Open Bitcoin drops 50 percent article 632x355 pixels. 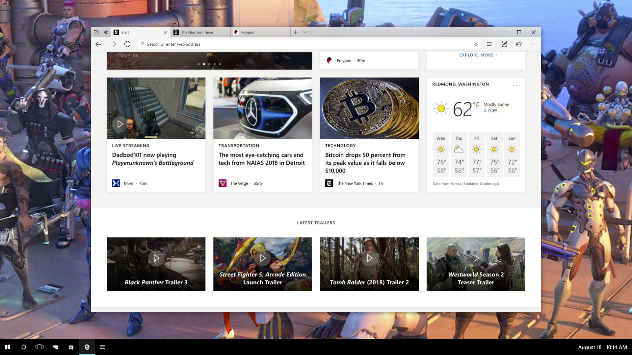coord(365,163)
